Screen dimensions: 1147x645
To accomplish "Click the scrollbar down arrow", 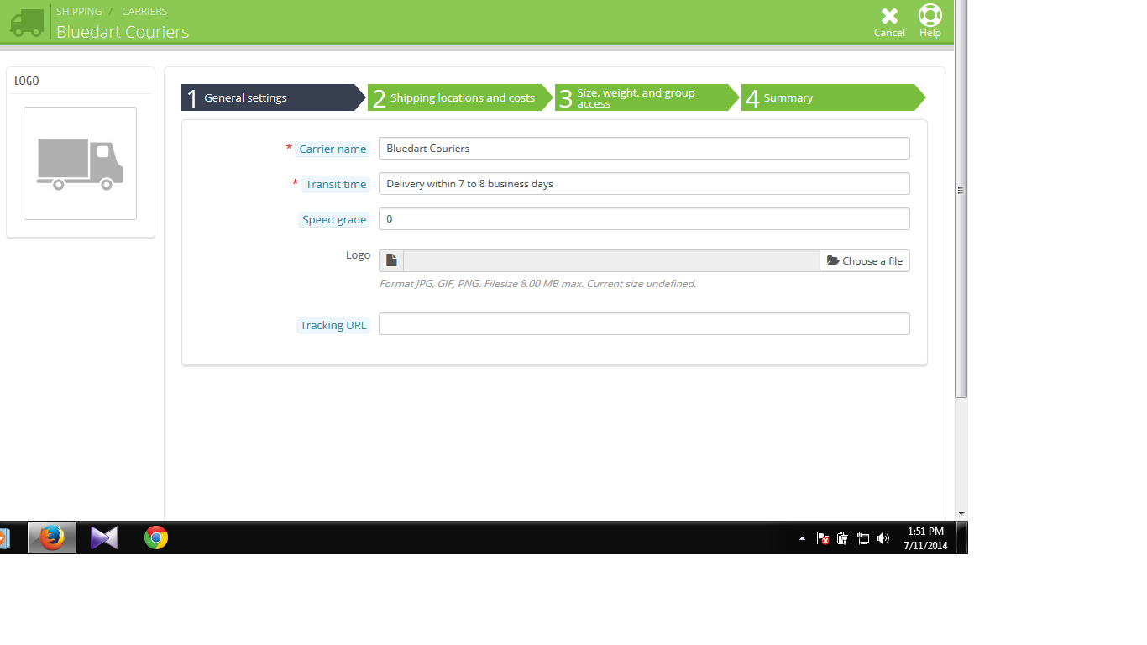I will [x=961, y=513].
